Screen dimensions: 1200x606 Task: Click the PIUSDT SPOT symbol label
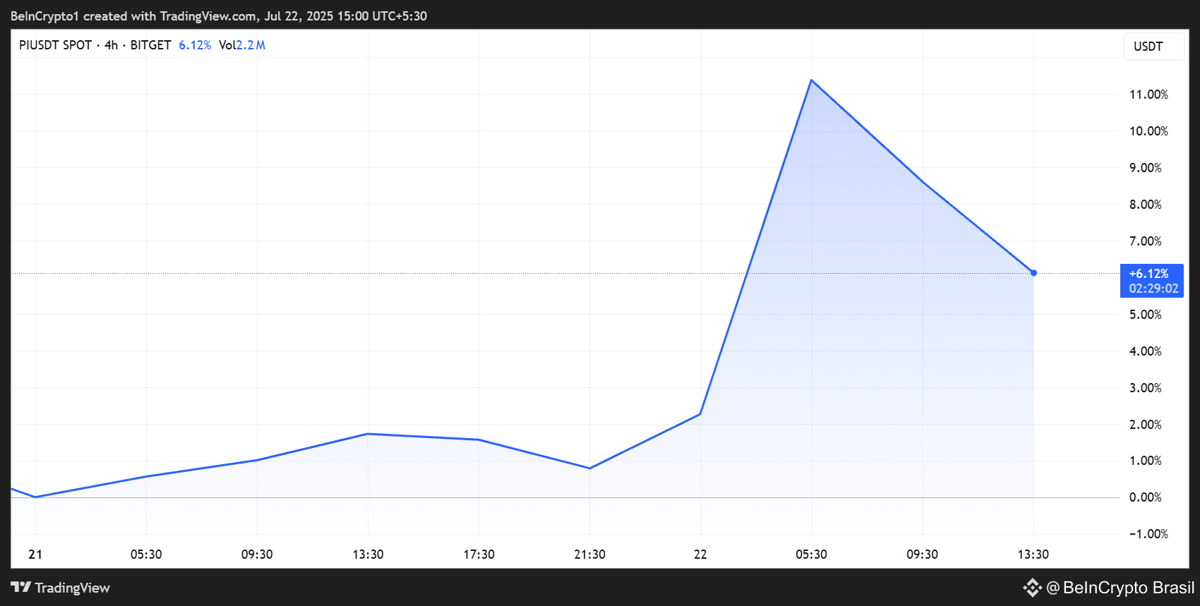pos(55,45)
